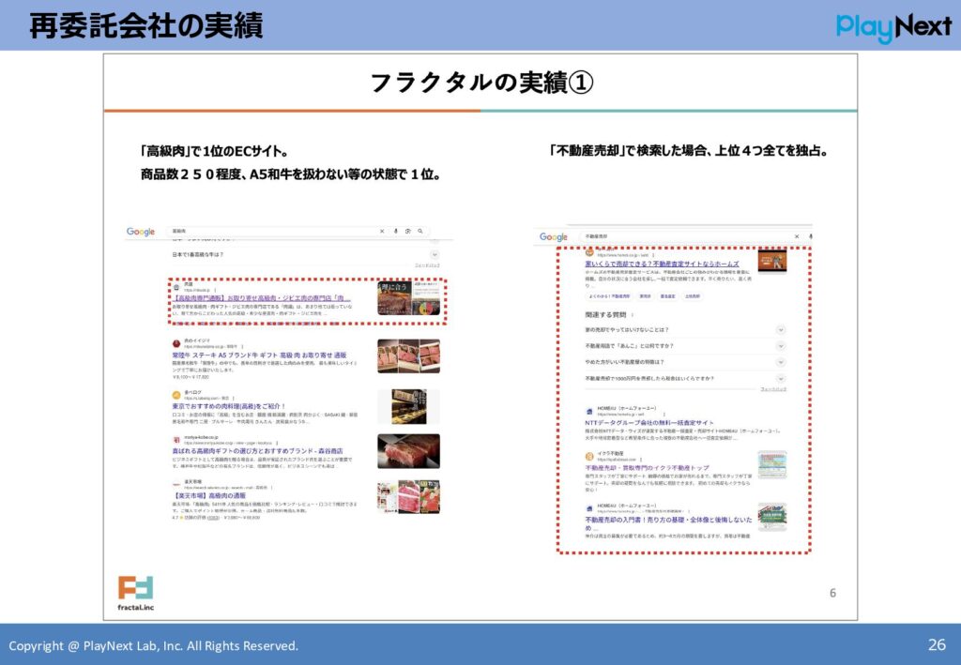Open the three-dot menu beside the 肉道 URL
Image resolution: width=961 pixels, height=665 pixels.
216,288
